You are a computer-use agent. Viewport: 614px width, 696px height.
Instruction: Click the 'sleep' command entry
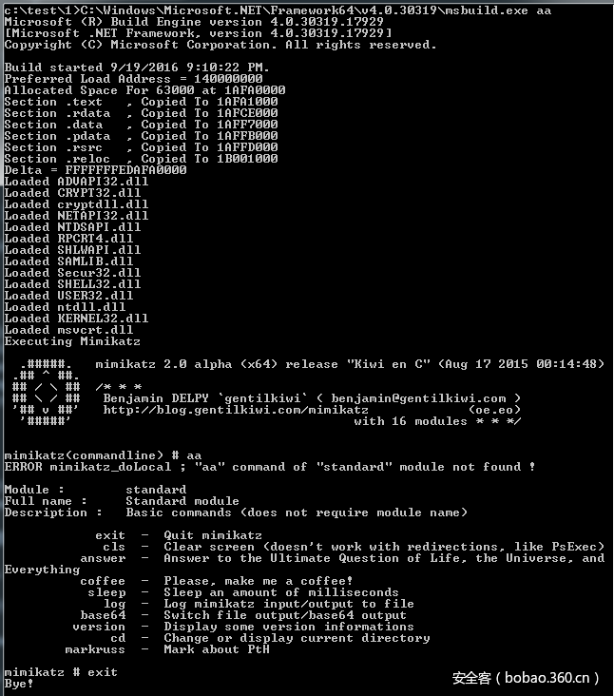tap(106, 592)
